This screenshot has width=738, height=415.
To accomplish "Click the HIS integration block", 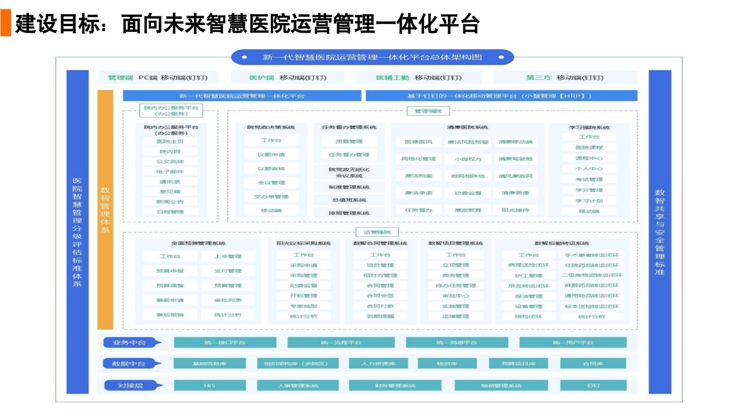I will point(210,386).
